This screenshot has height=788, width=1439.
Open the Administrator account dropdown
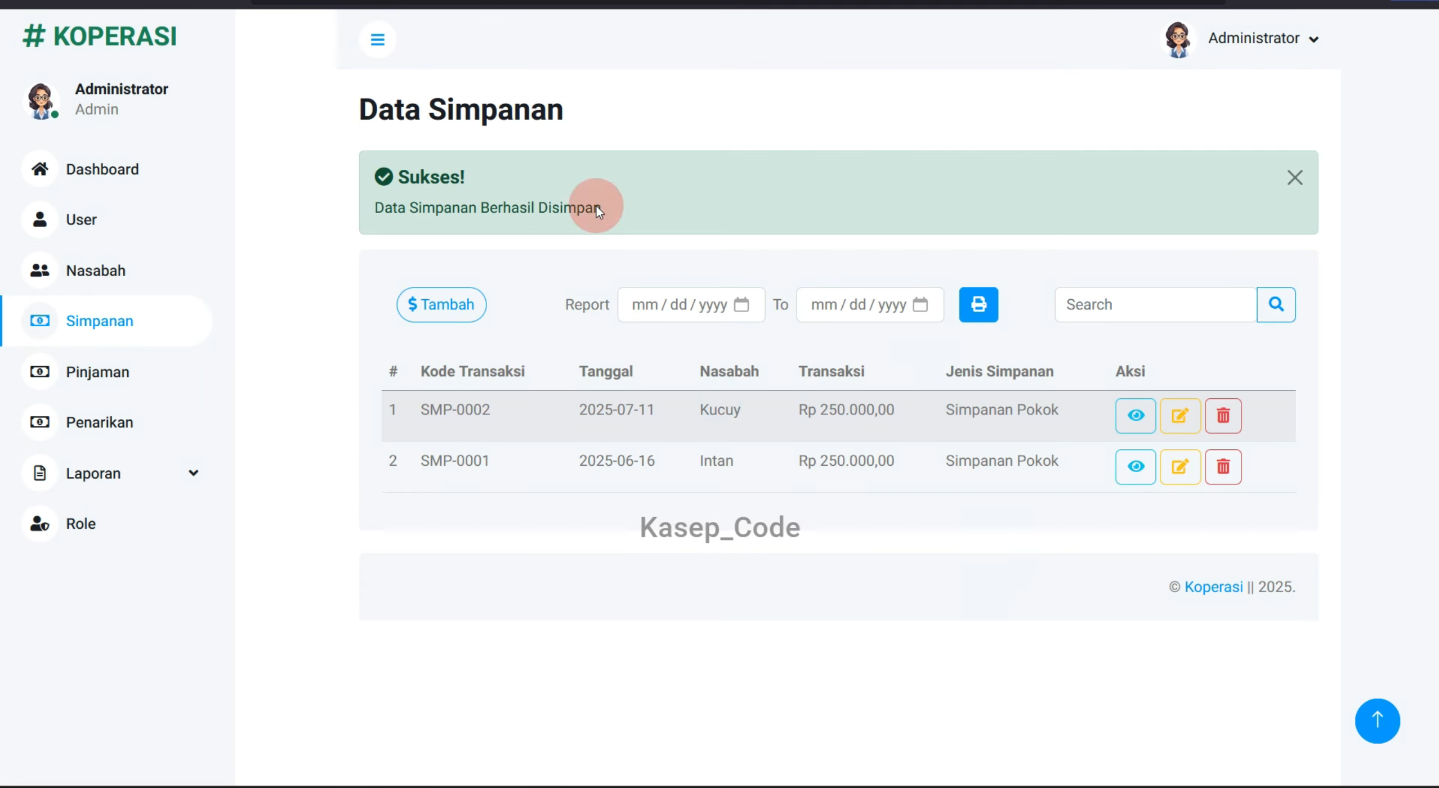point(1263,38)
